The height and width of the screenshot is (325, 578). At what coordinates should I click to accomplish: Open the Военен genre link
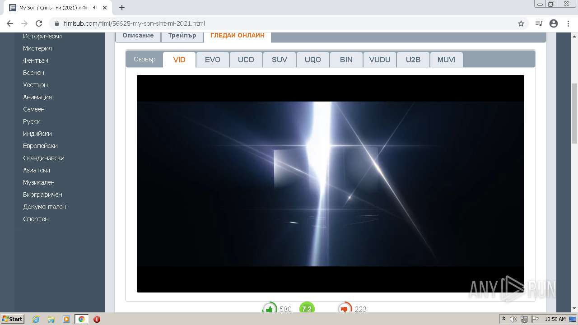pyautogui.click(x=33, y=73)
